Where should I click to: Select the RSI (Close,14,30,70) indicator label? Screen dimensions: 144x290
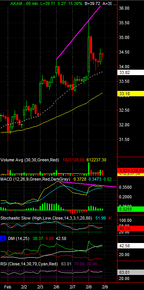pos(29,264)
